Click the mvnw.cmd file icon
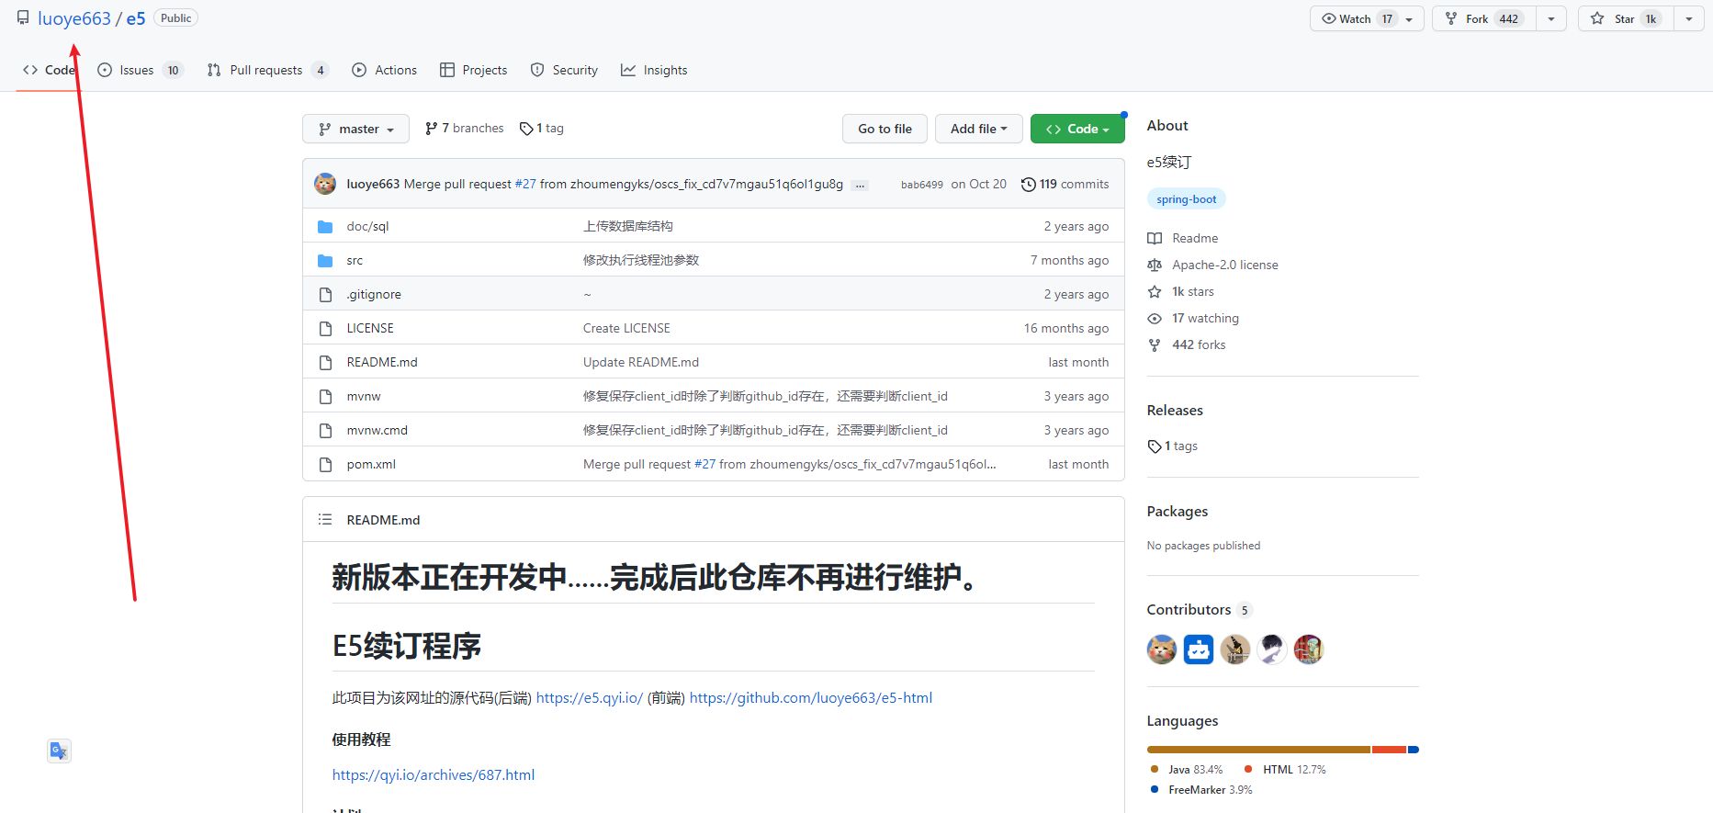 pyautogui.click(x=325, y=431)
